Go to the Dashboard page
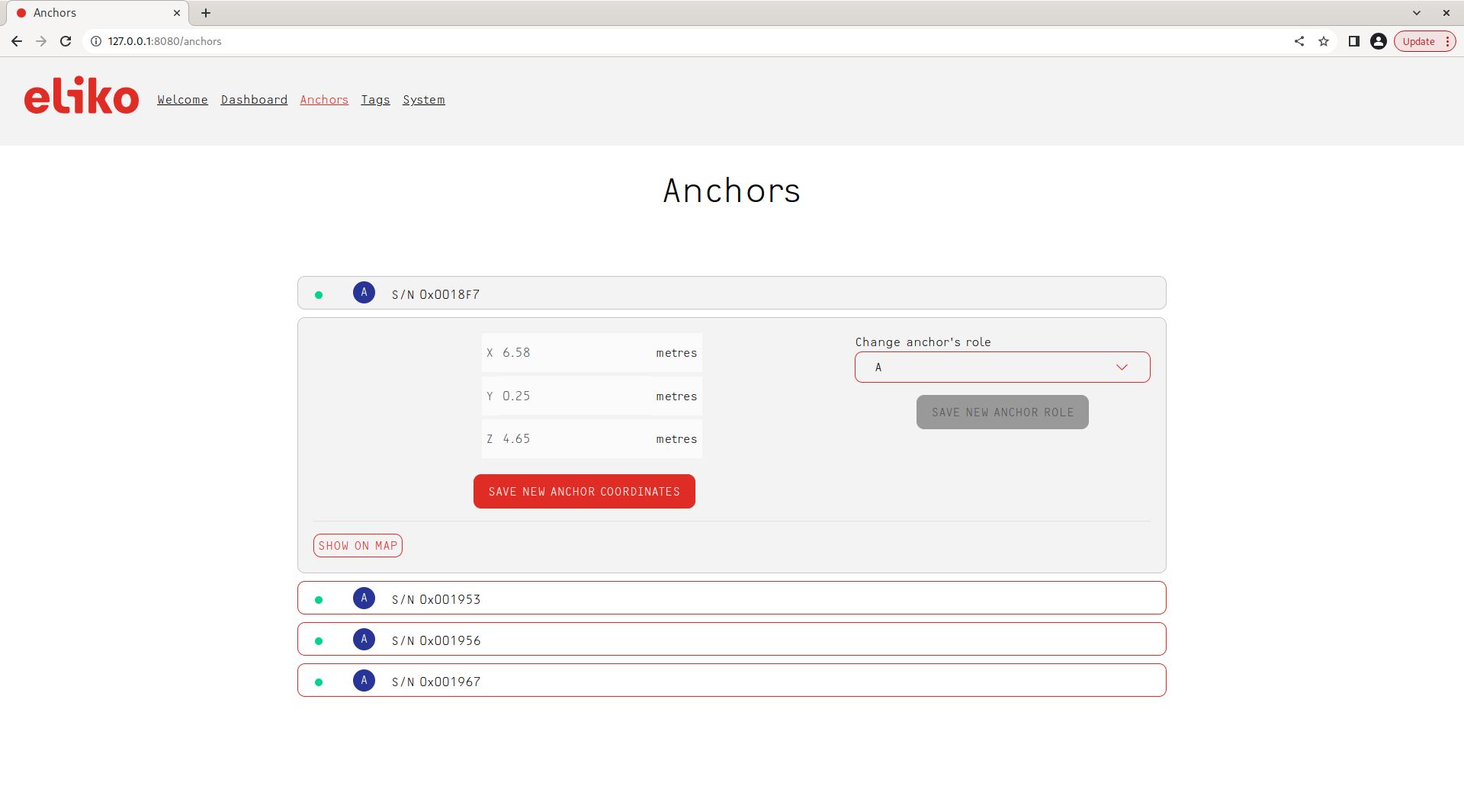 [254, 100]
